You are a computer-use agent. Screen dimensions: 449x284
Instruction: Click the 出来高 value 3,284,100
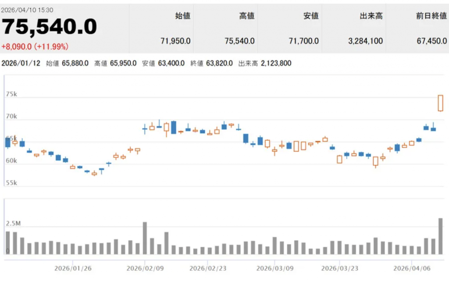coord(365,41)
